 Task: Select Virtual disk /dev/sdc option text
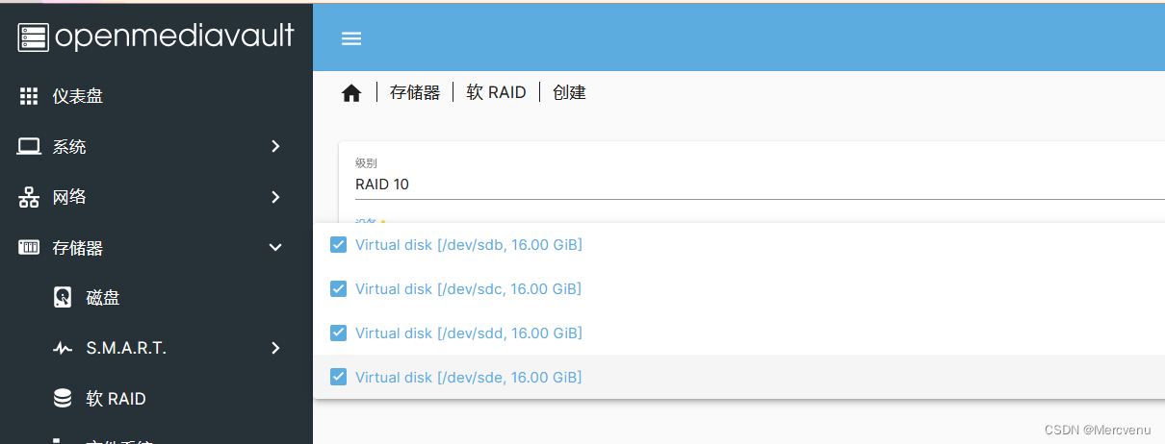(x=468, y=289)
